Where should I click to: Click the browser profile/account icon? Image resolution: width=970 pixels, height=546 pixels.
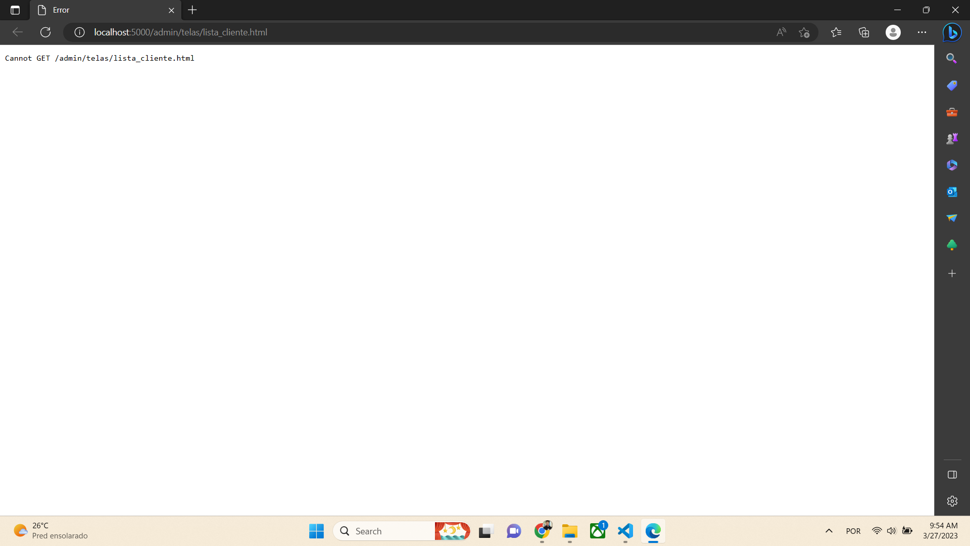893,32
